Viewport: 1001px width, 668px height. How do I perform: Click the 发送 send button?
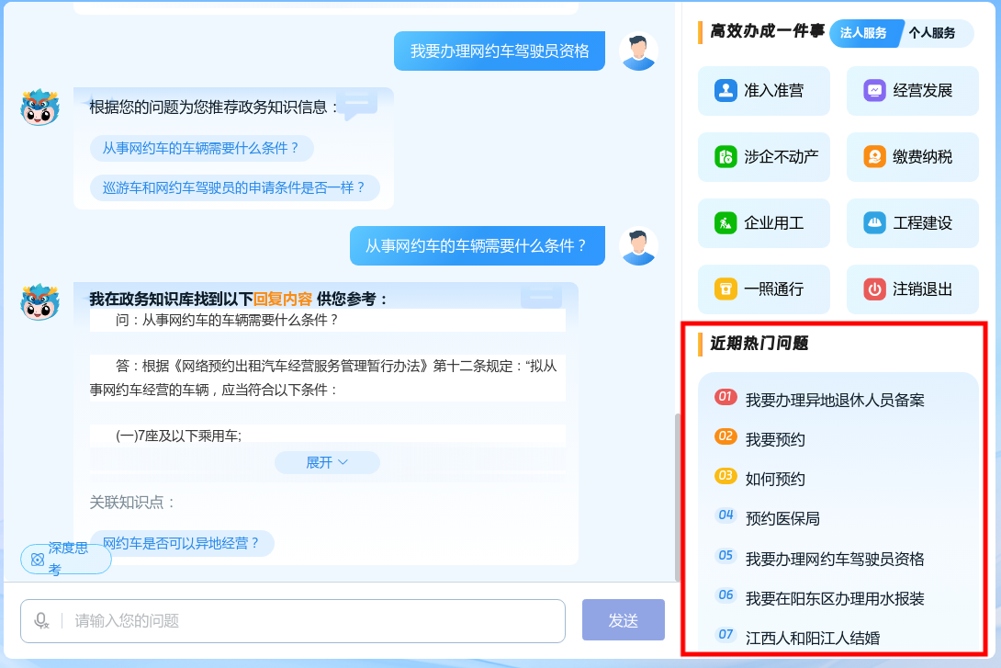(x=623, y=620)
